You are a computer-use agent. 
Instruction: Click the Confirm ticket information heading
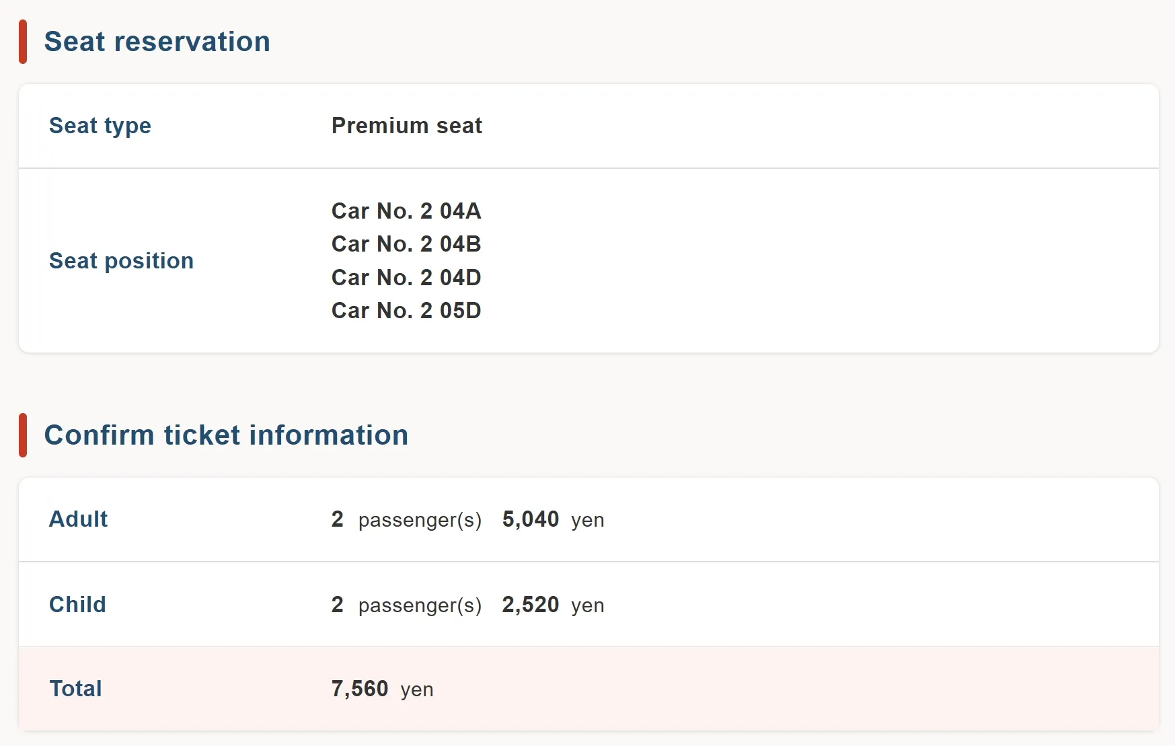[x=226, y=435]
